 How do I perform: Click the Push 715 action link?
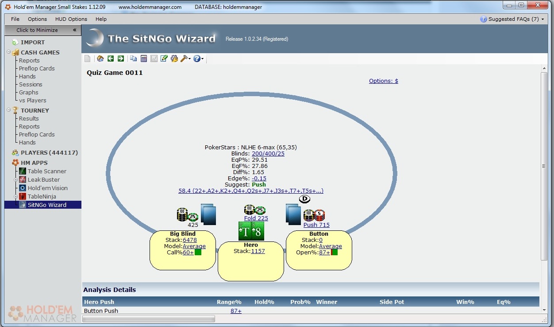[316, 225]
